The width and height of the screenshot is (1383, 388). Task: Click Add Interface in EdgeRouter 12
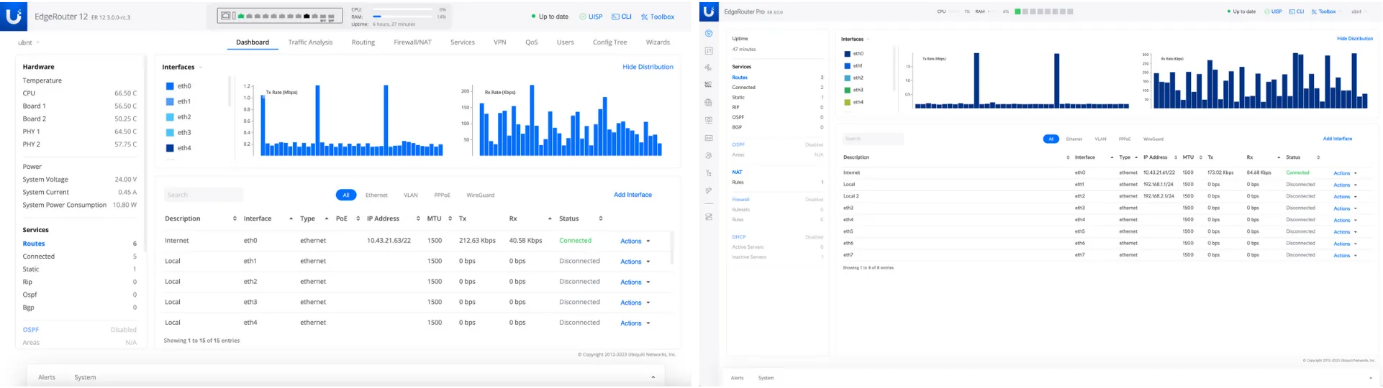(x=632, y=195)
